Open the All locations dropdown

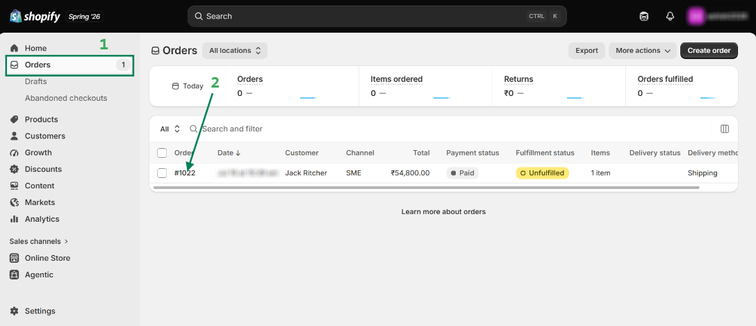235,51
